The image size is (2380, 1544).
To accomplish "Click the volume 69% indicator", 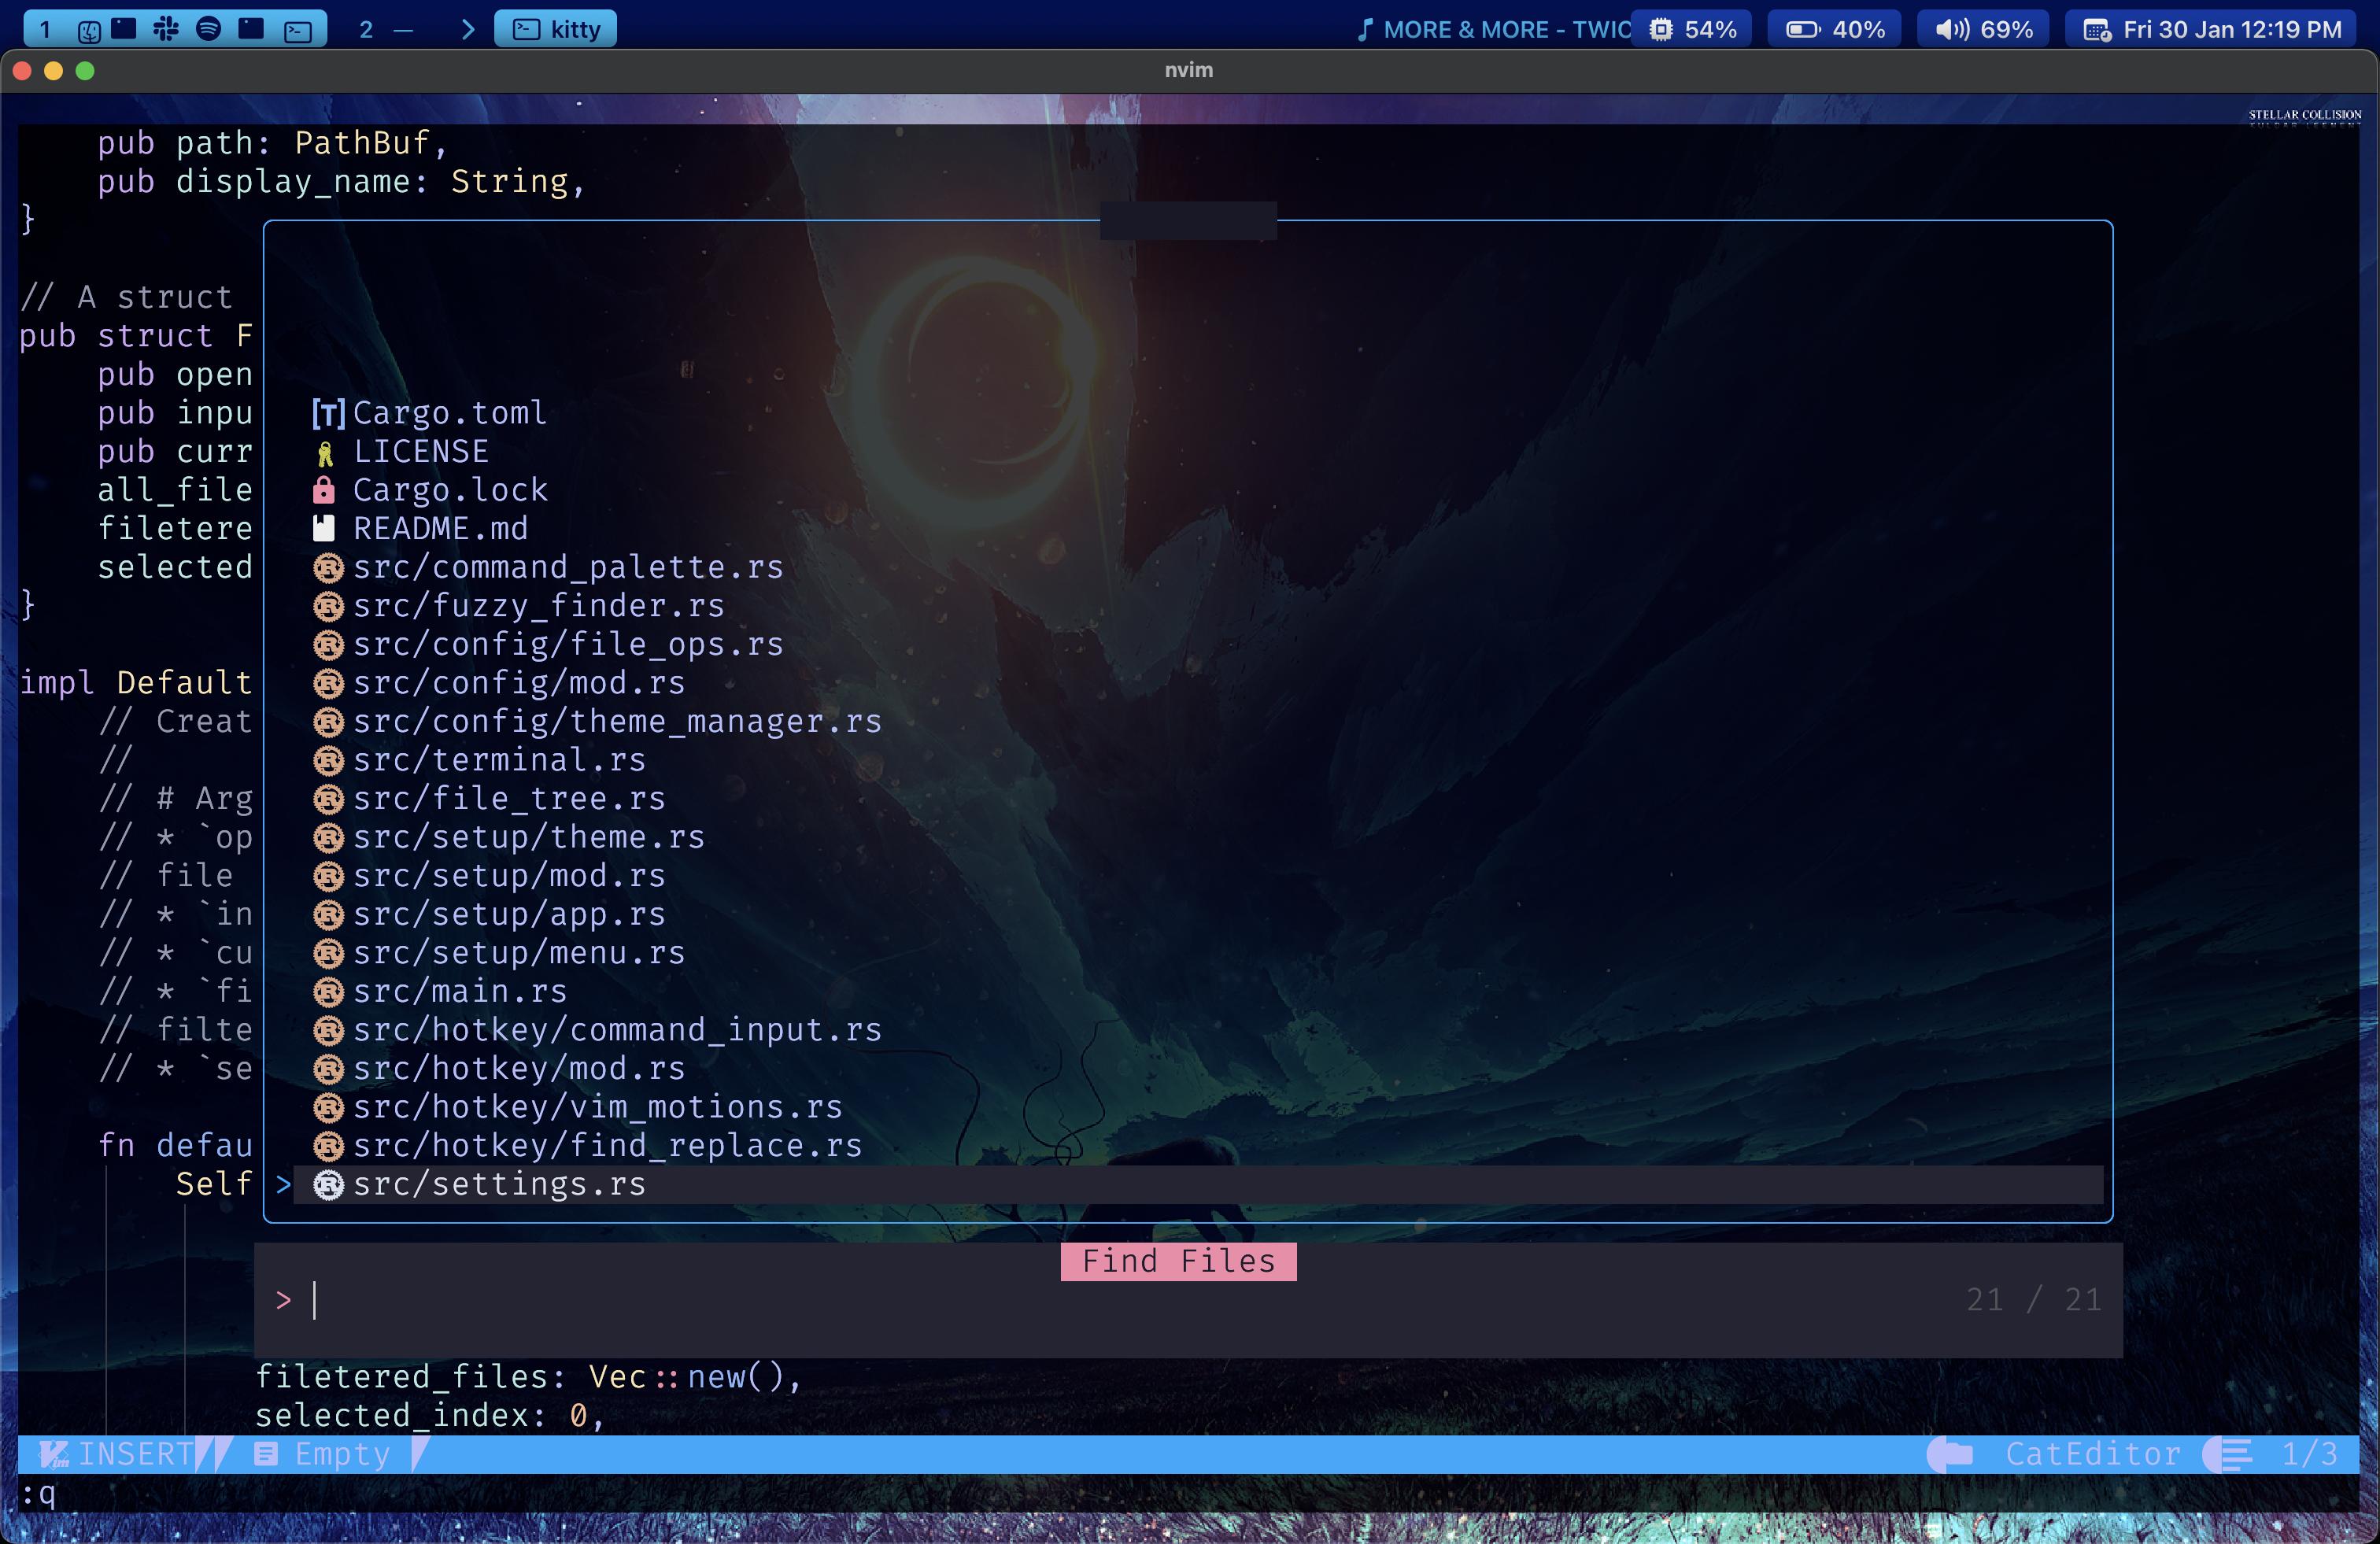I will click(x=1983, y=29).
